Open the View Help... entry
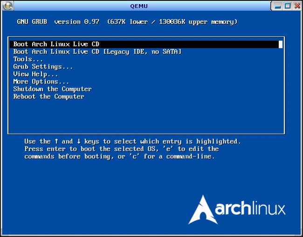303x237 pixels. tap(35, 74)
